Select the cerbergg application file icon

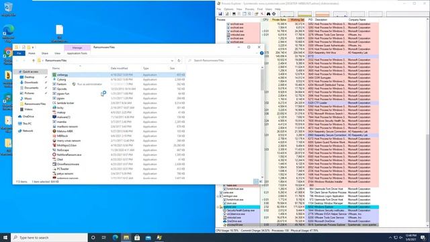click(54, 75)
